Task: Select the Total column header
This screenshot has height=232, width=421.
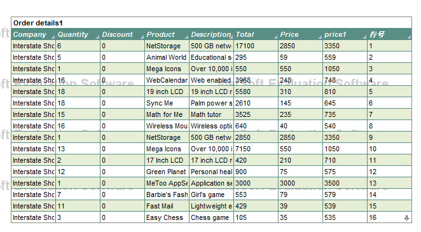Action: [x=256, y=34]
